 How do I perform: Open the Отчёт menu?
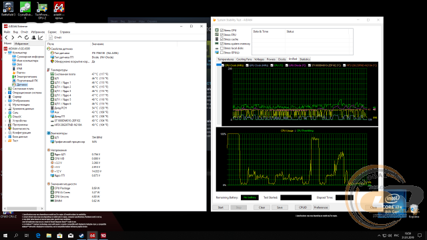point(25,32)
